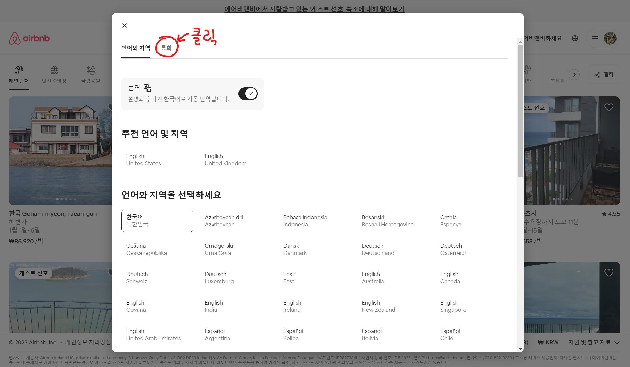The width and height of the screenshot is (630, 367).
Task: Choose English Australia option
Action: (x=393, y=278)
